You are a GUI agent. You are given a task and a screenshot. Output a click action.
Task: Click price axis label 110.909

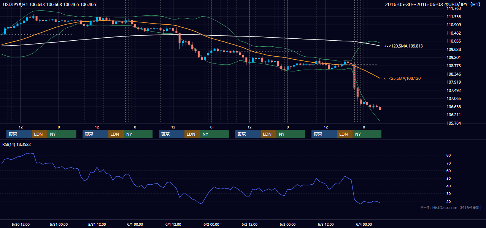pyautogui.click(x=454, y=25)
